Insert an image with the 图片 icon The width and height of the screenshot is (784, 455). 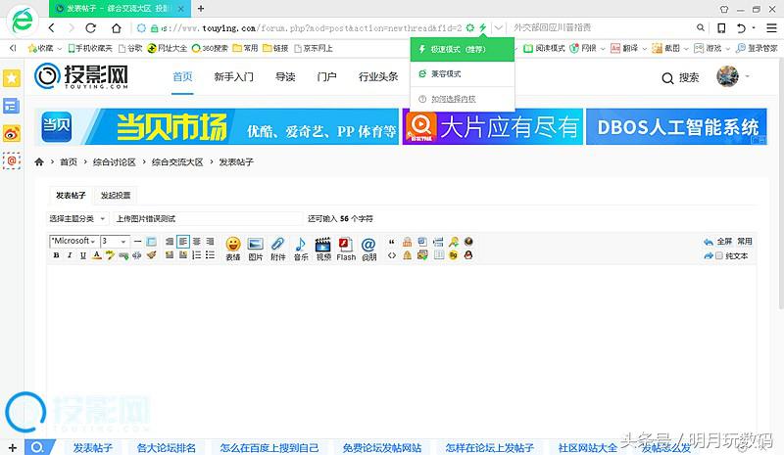coord(256,249)
